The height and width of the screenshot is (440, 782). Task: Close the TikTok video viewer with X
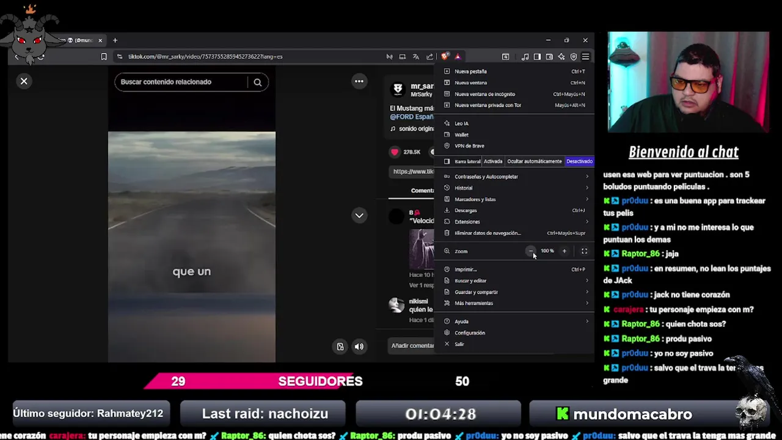[24, 81]
